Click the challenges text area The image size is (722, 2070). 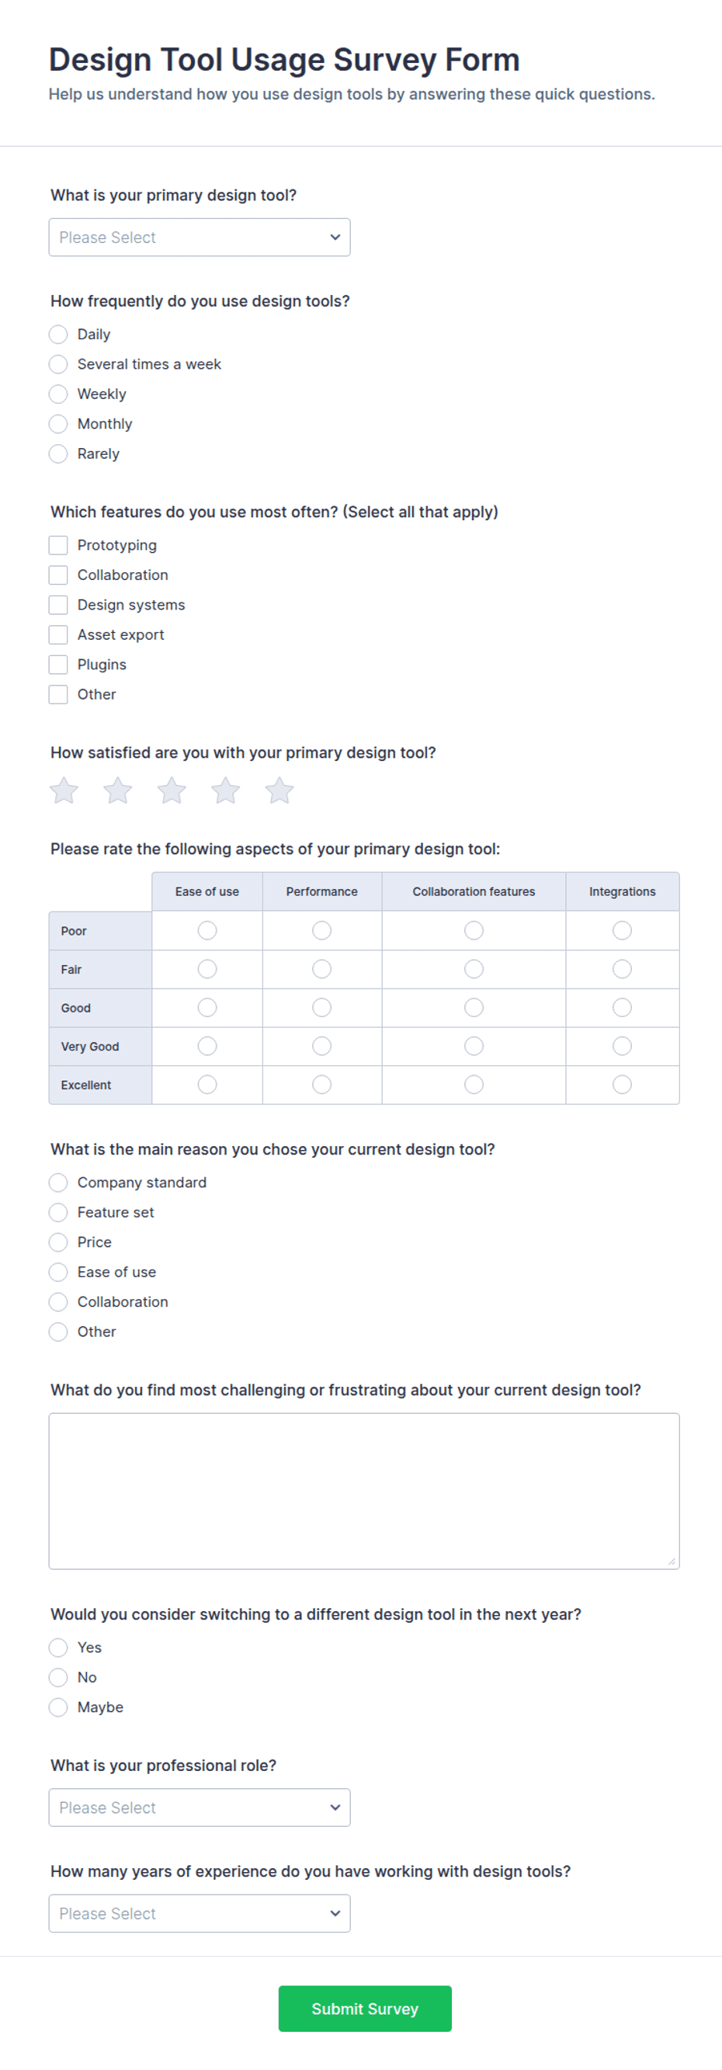click(364, 1492)
